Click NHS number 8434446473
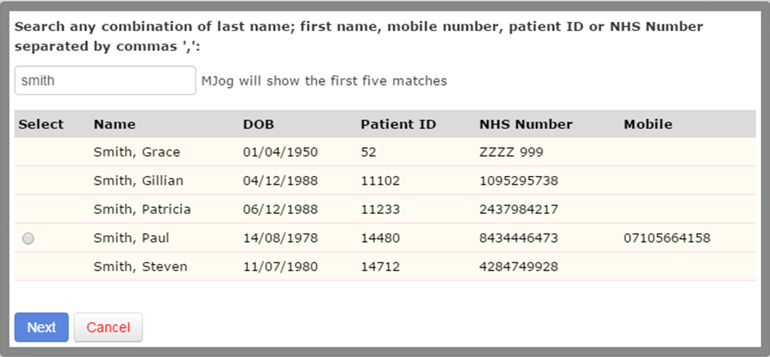Screen dimensions: 770x357 coord(519,238)
